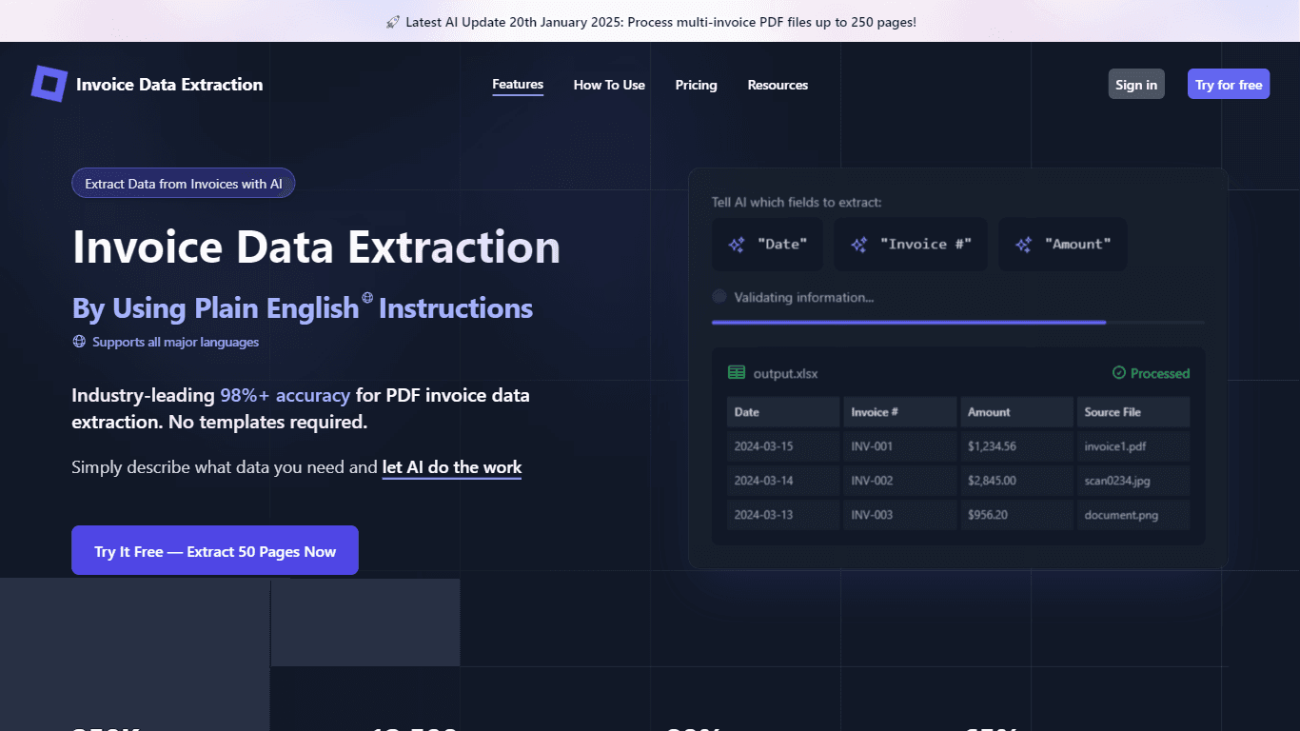Image resolution: width=1300 pixels, height=731 pixels.
Task: Click the $2,845.00 amount cell
Action: pos(1016,481)
